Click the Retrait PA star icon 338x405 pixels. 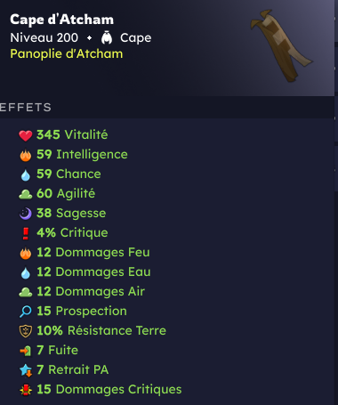26,370
